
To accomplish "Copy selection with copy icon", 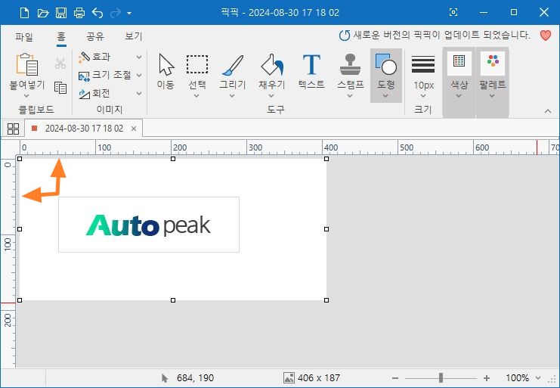I will coord(60,88).
